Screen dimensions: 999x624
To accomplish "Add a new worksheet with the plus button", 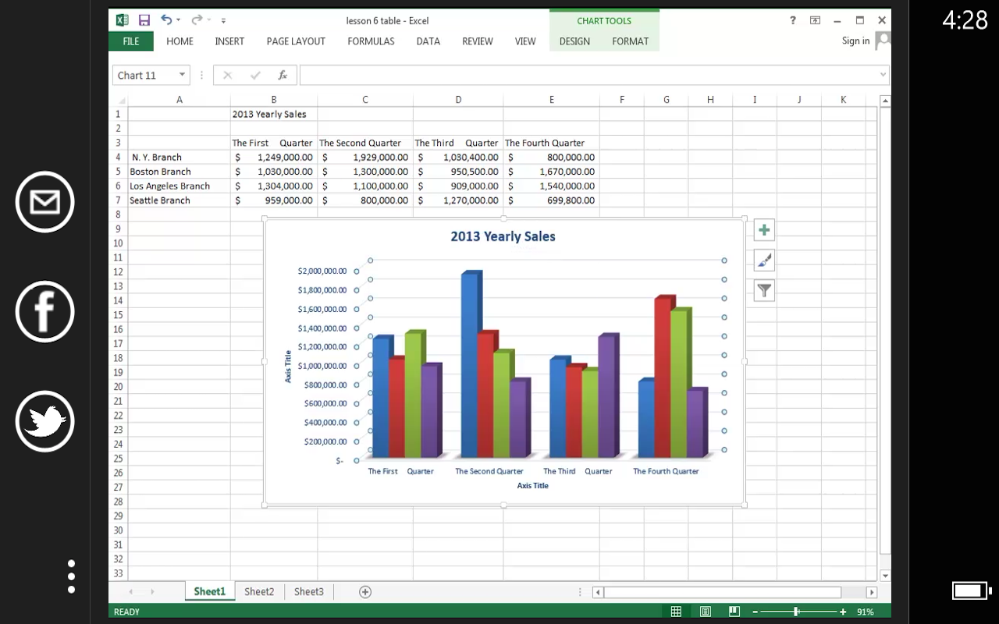I will [x=364, y=591].
